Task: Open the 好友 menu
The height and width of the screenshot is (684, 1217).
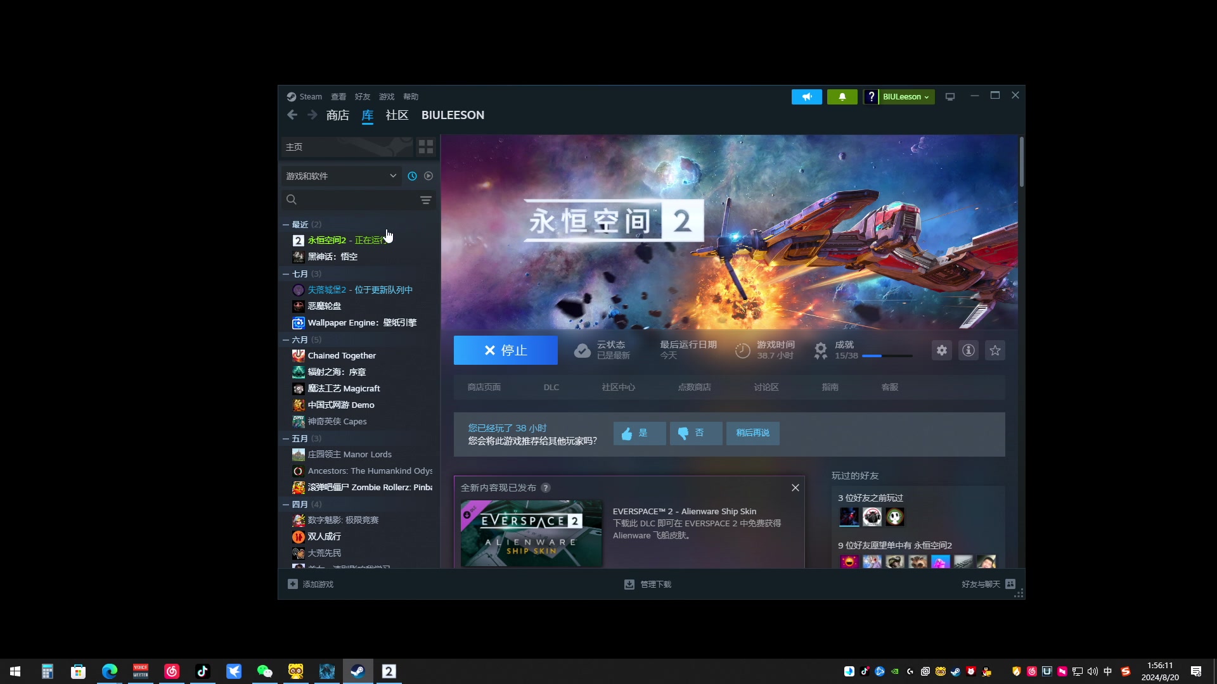Action: (x=362, y=97)
